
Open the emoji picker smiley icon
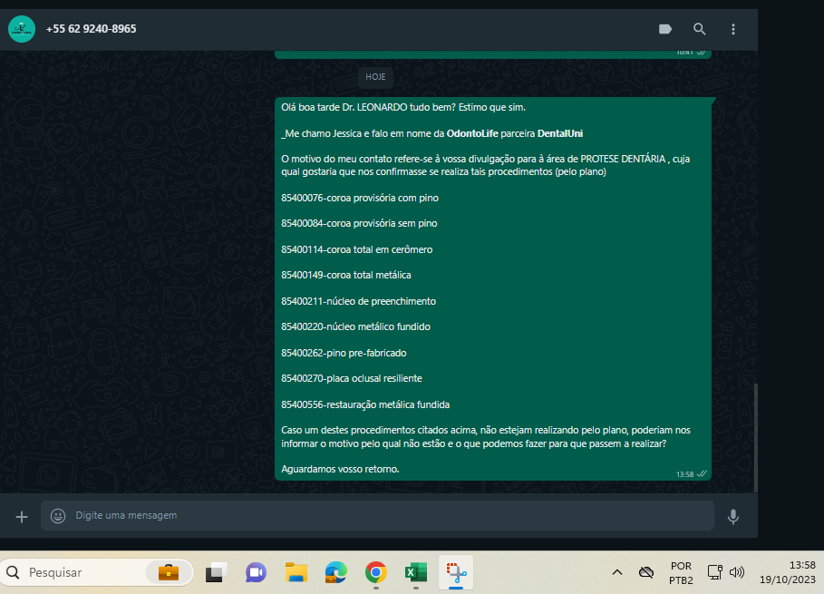click(58, 516)
